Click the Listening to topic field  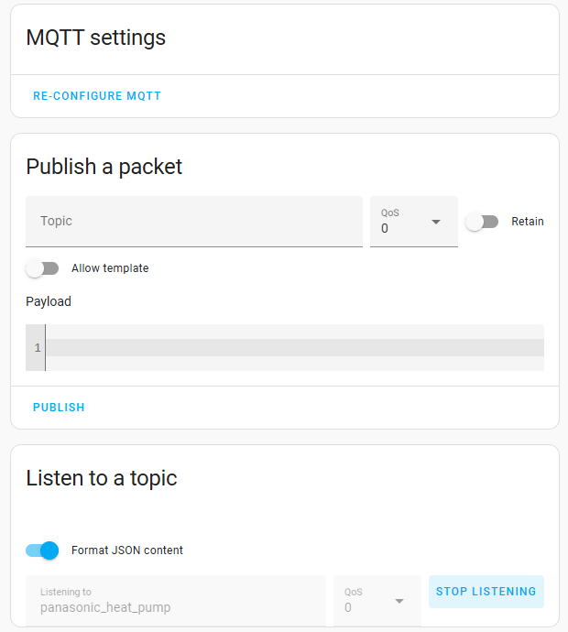176,601
